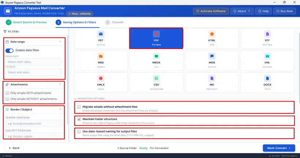
Task: Collapse the Attachments section chevron
Action: (x=60, y=84)
